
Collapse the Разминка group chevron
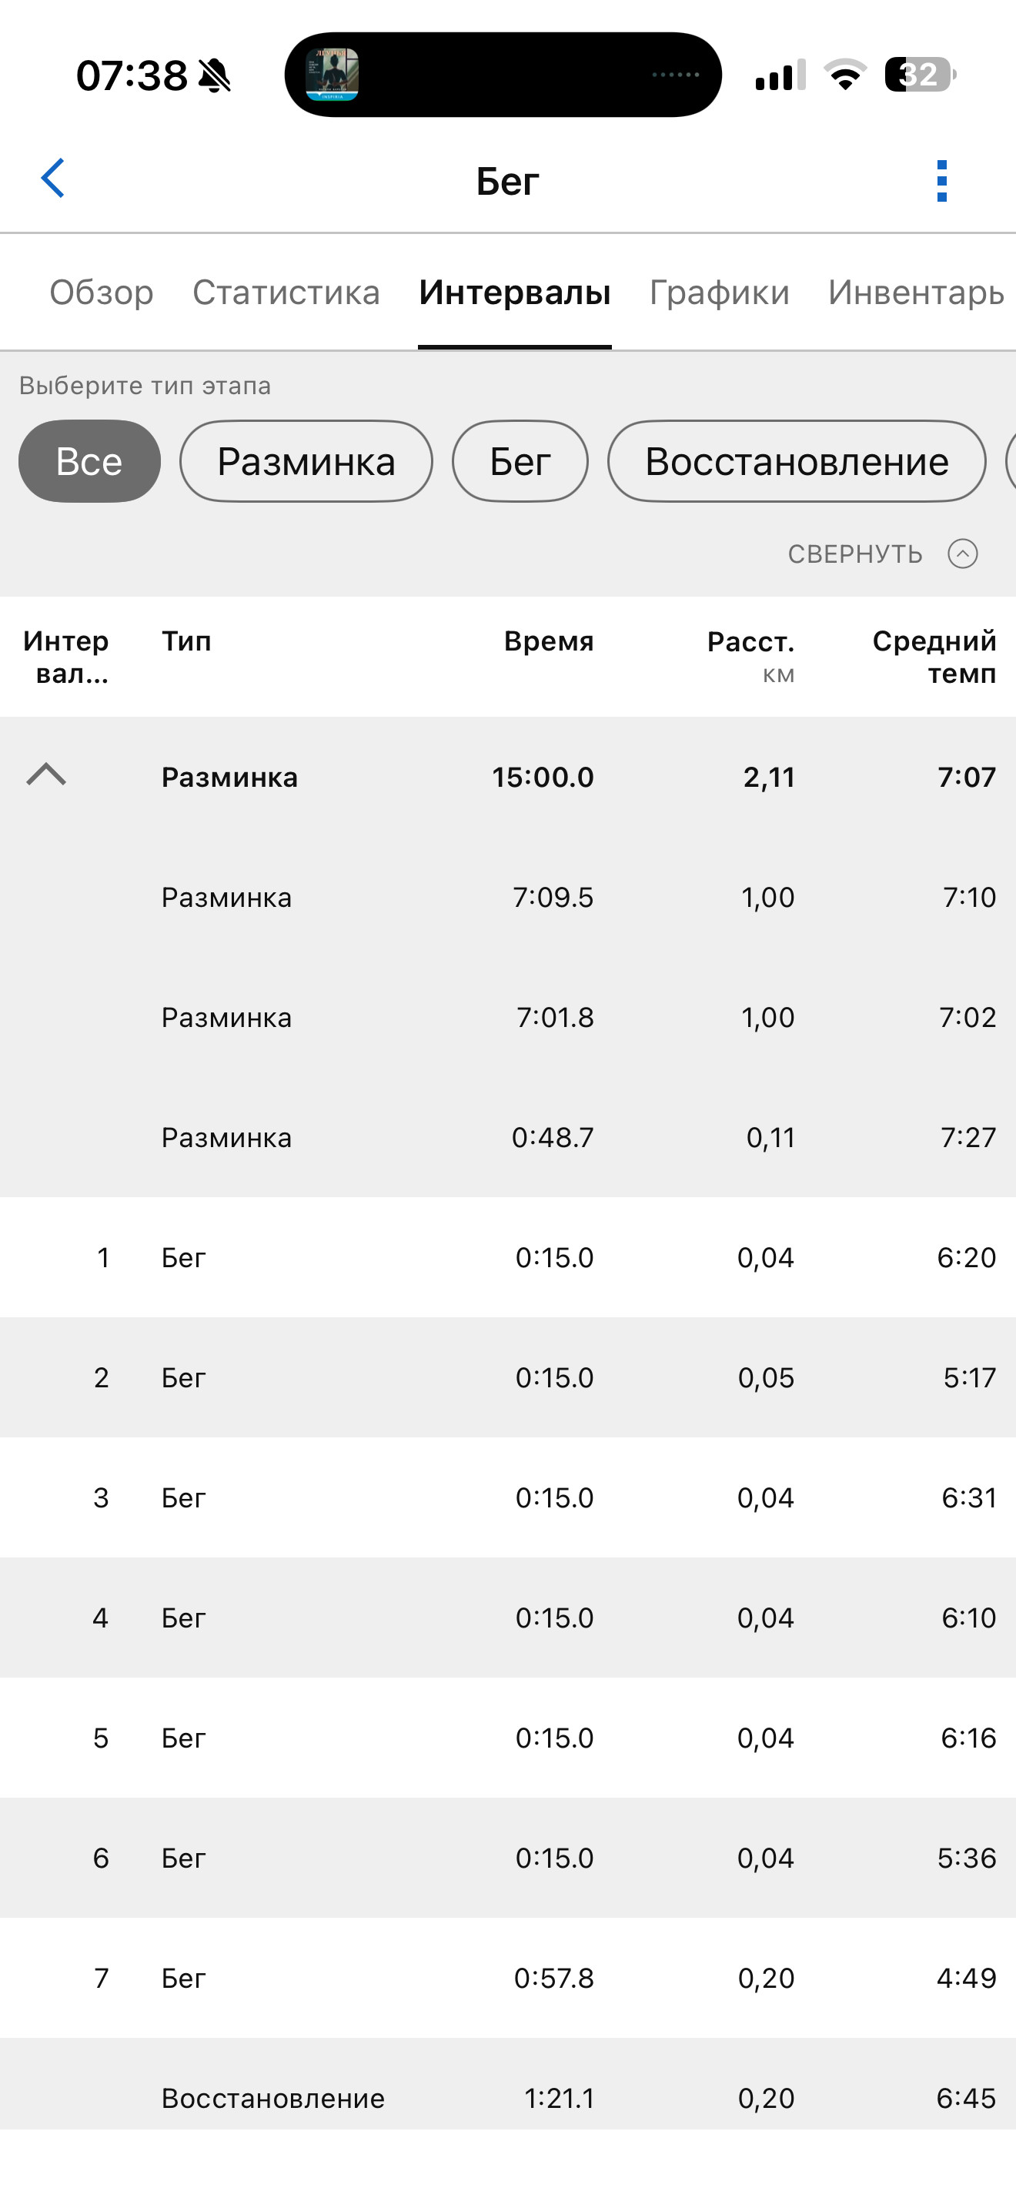(46, 774)
